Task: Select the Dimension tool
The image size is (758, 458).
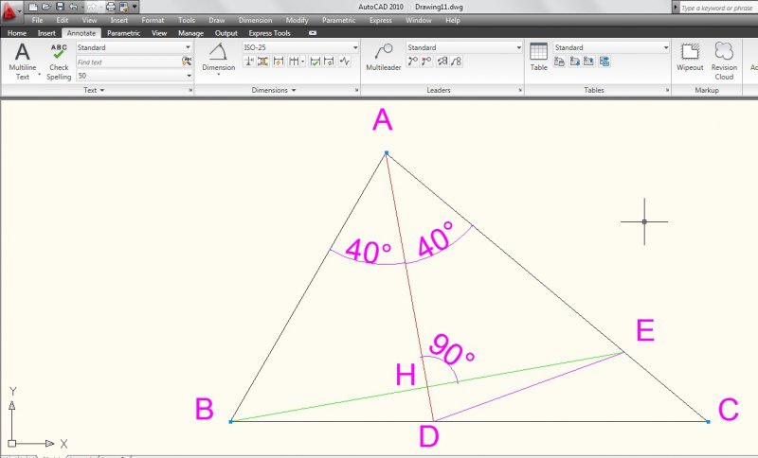Action: pos(219,57)
